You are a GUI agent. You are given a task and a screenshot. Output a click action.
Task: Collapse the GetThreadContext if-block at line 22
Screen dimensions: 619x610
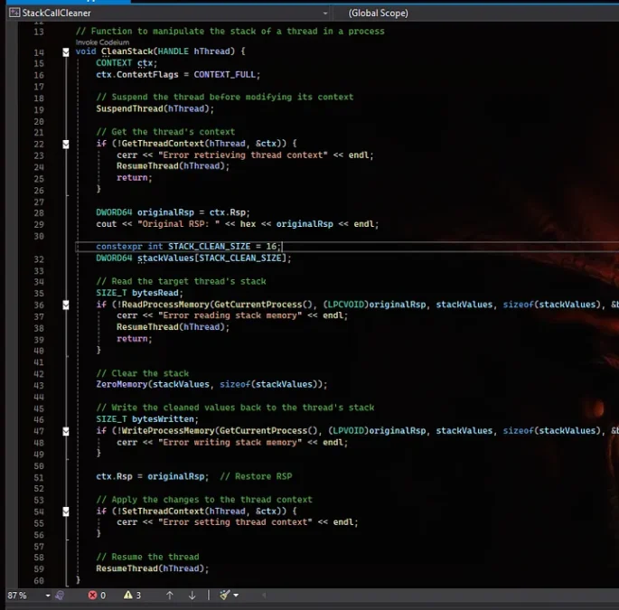[66, 144]
